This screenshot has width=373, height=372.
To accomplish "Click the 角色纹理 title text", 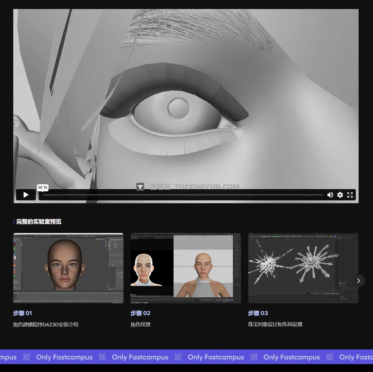I will [x=140, y=324].
